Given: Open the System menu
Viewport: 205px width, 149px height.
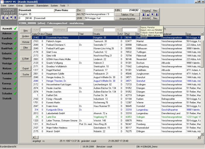Looking at the screenshot, I should click(54, 6).
